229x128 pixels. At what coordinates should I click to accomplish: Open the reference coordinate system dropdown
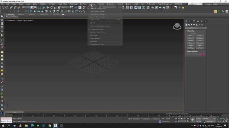[x=65, y=7]
